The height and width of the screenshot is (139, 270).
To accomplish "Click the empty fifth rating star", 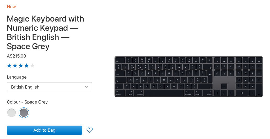I will 32,66.
